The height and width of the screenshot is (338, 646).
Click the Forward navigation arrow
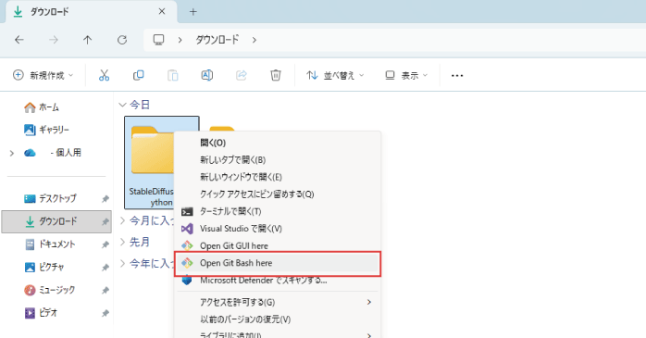[x=54, y=40]
